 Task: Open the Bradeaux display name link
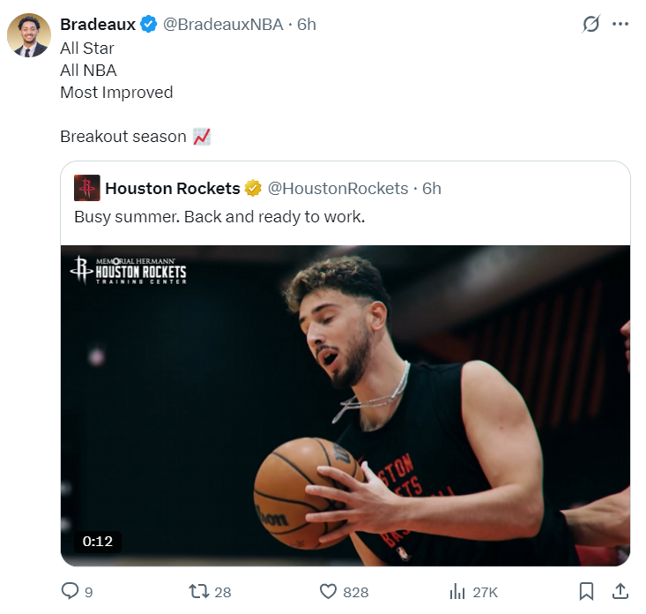pos(97,25)
